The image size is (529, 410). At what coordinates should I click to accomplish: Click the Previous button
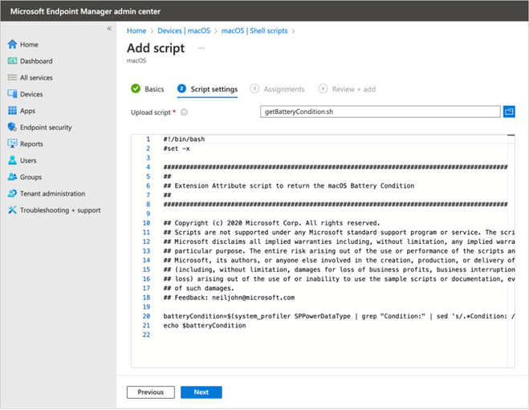click(150, 392)
